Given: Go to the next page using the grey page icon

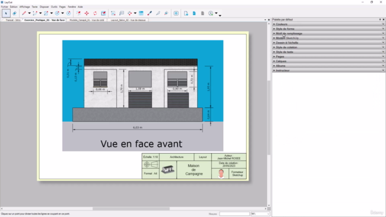Looking at the screenshot, I should pos(203,13).
